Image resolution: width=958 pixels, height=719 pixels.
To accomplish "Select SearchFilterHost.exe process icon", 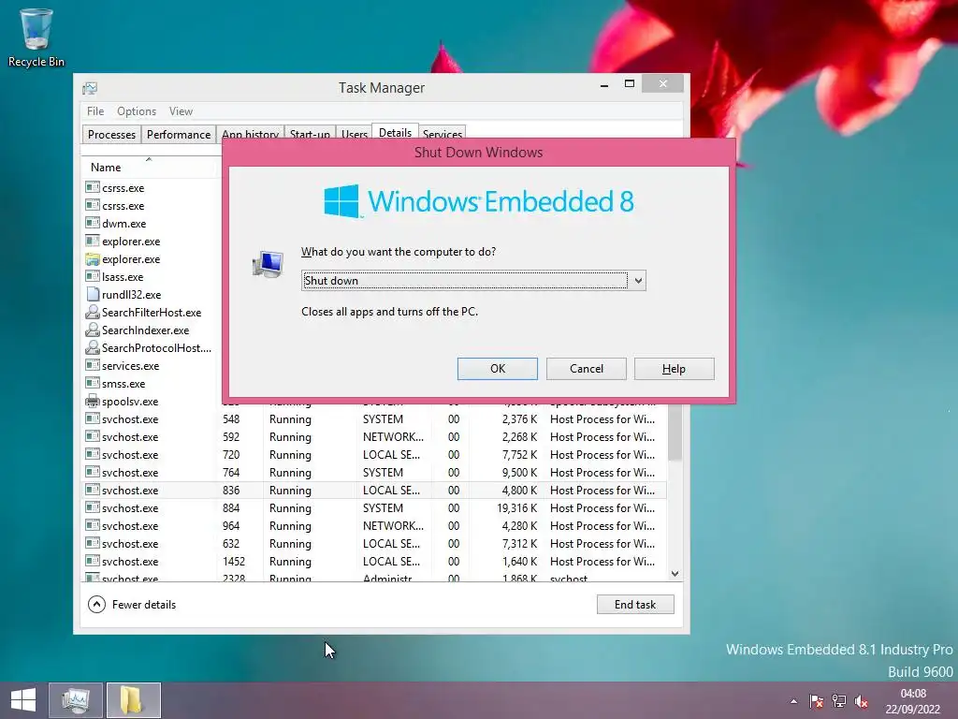I will tap(93, 312).
